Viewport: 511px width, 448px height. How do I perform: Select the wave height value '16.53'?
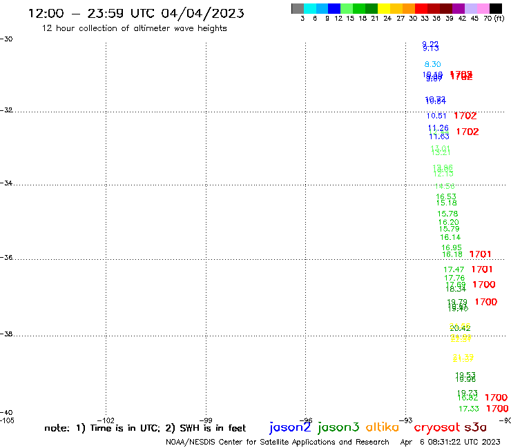[446, 196]
